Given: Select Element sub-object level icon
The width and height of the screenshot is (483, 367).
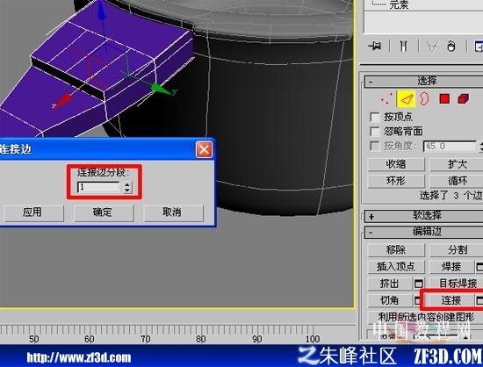Looking at the screenshot, I should tap(463, 99).
